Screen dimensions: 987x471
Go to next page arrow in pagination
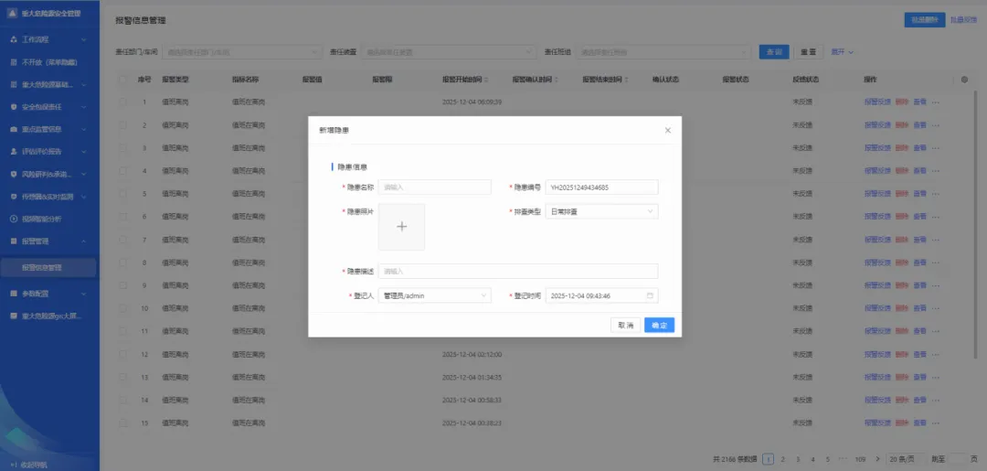coord(877,459)
